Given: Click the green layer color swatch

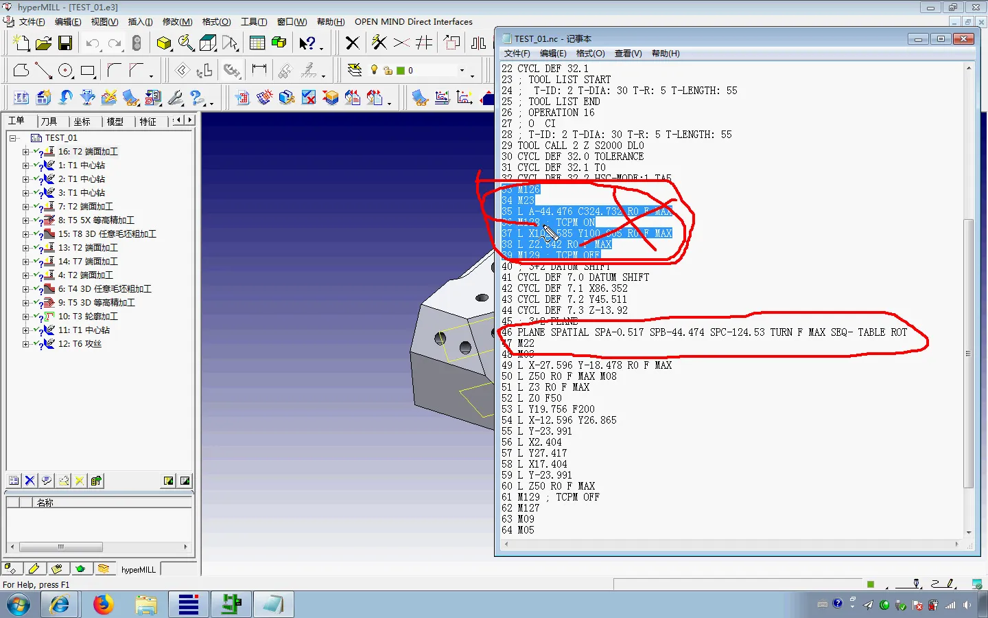Looking at the screenshot, I should coord(401,70).
